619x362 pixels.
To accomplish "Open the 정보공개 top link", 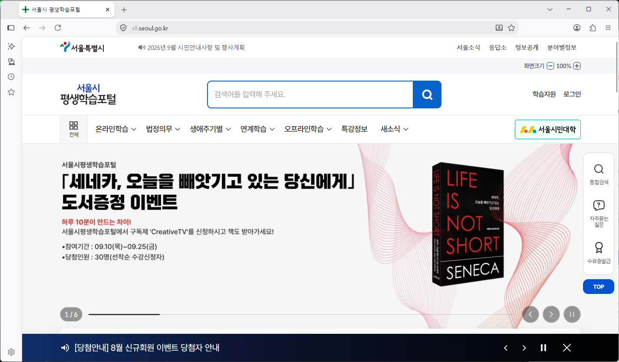I will tap(527, 47).
